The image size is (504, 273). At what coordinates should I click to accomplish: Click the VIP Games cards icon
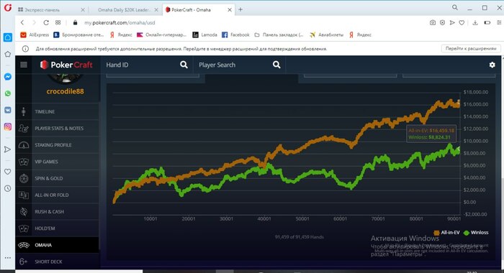24,162
